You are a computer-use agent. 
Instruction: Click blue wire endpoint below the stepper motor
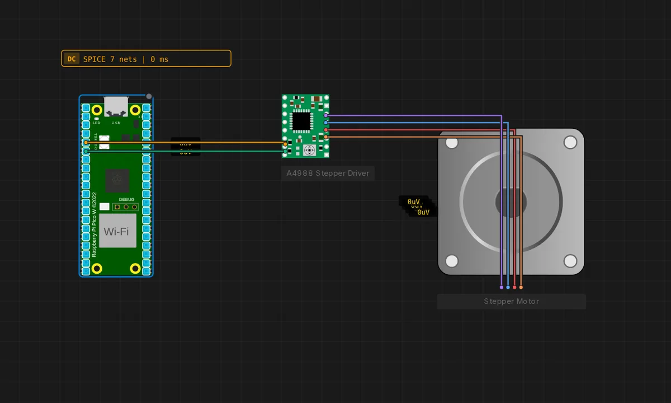pyautogui.click(x=508, y=287)
